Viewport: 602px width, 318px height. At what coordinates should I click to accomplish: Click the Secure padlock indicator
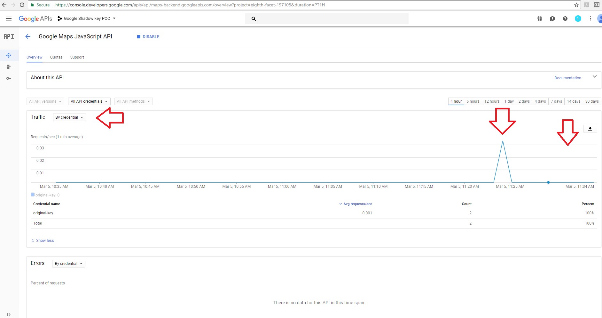click(x=40, y=5)
